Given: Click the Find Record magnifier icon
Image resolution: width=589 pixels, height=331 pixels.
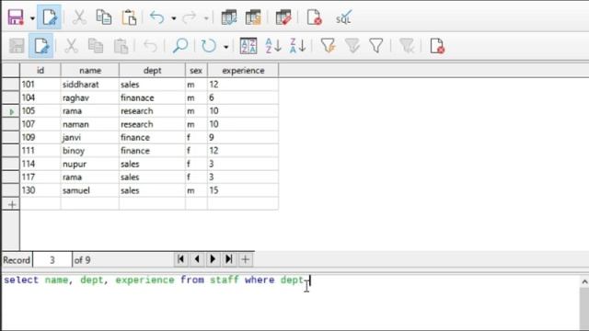Looking at the screenshot, I should coord(180,46).
